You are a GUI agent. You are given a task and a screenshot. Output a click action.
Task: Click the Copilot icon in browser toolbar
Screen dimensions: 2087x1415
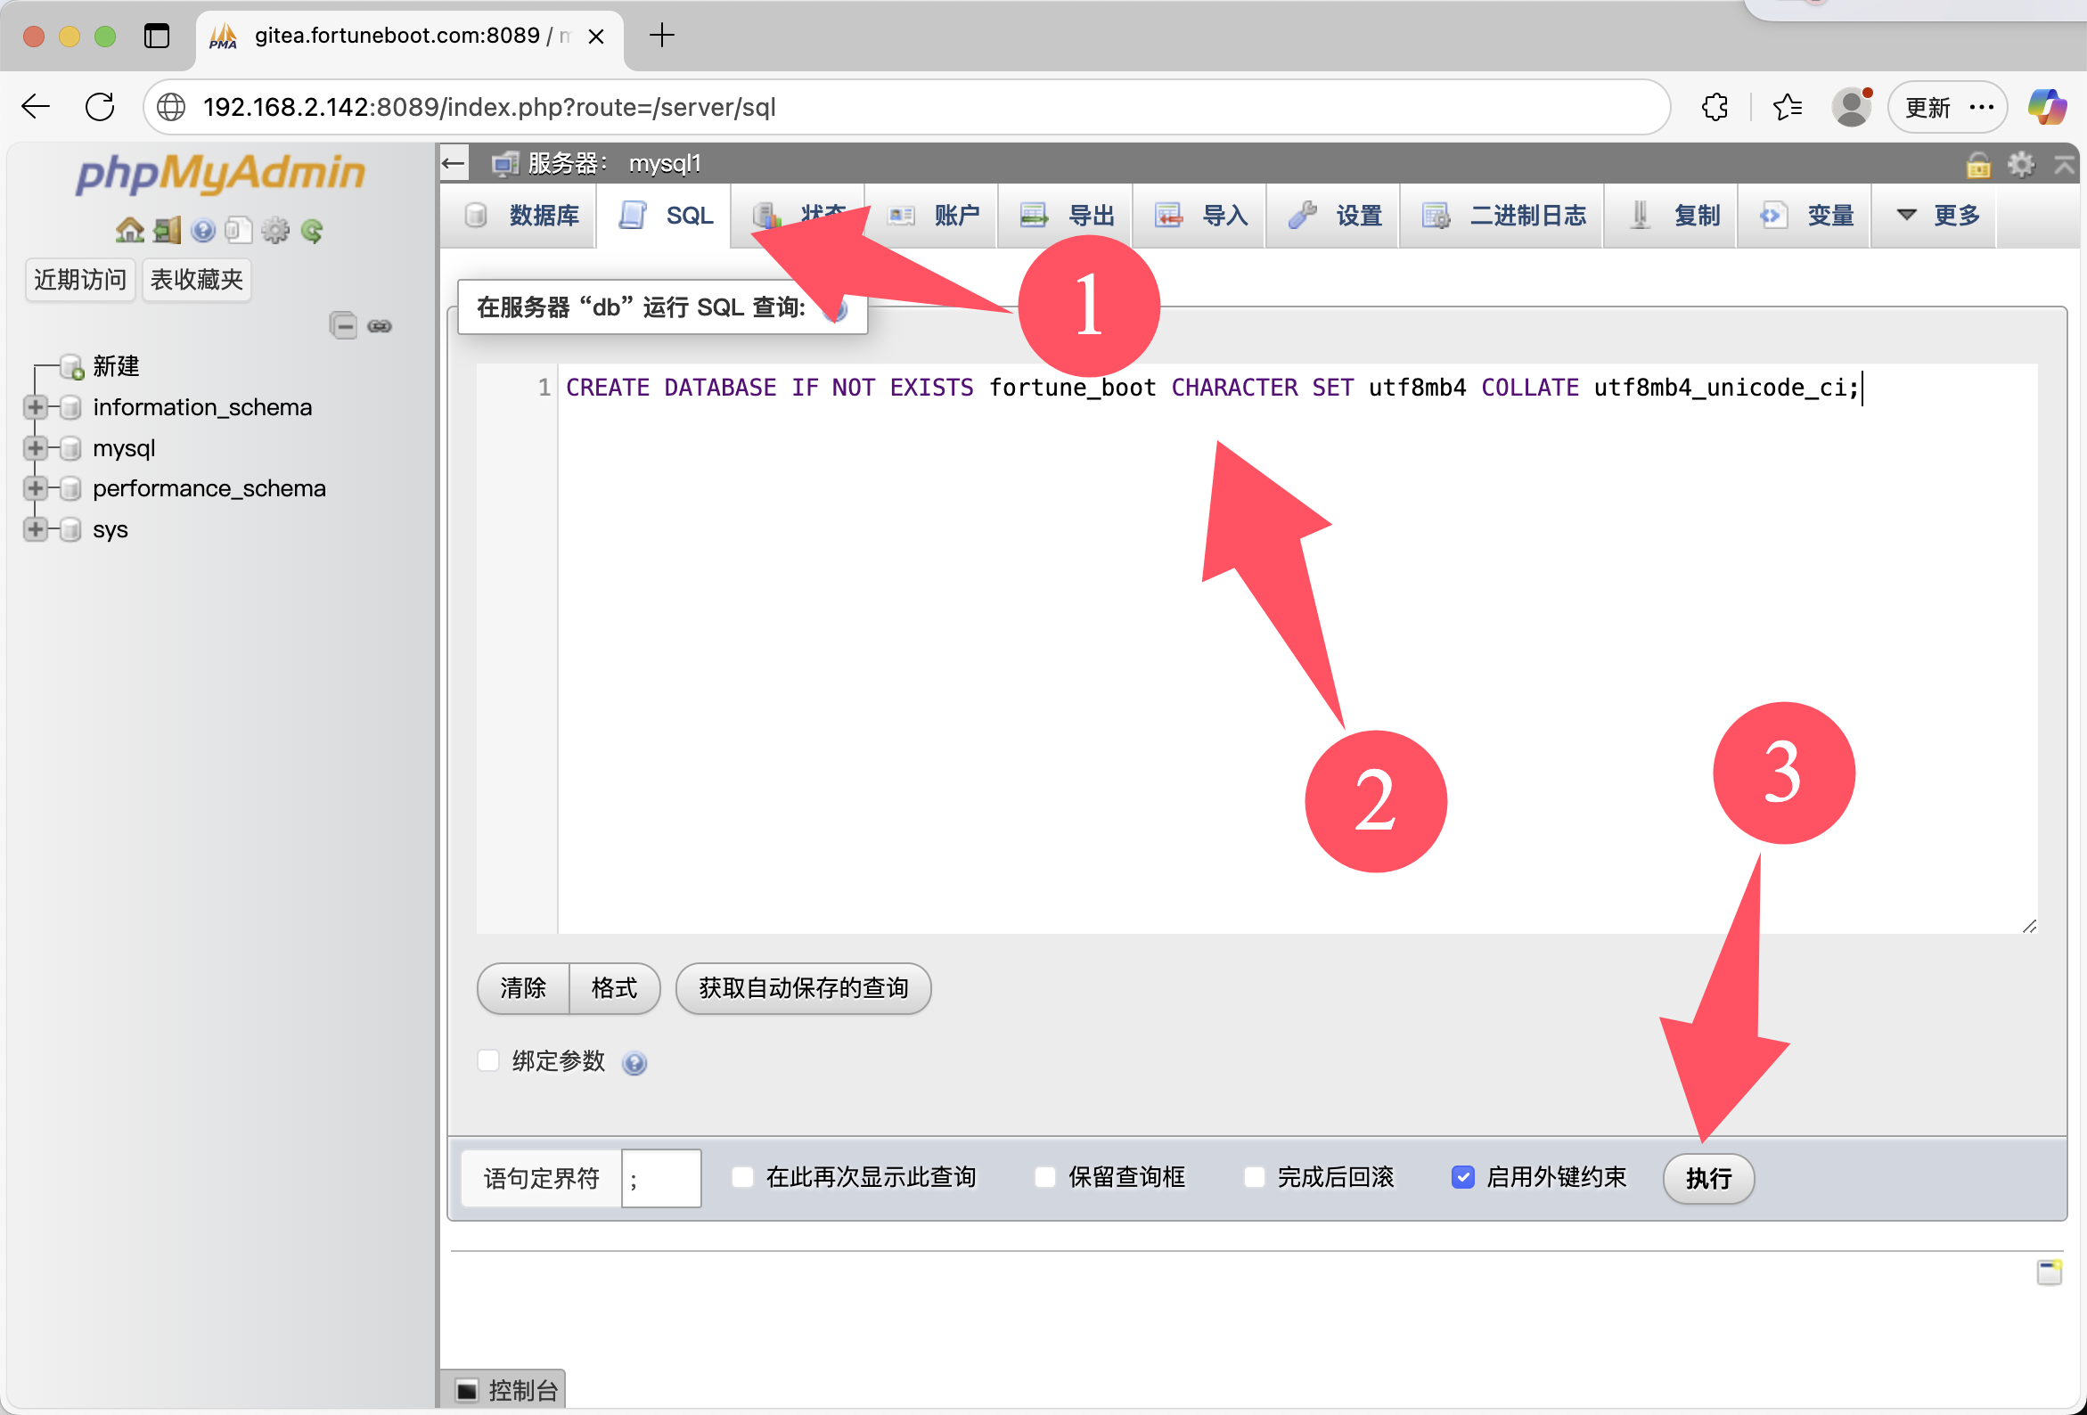2047,108
